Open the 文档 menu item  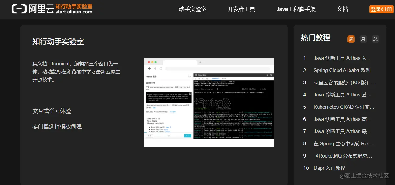pyautogui.click(x=342, y=9)
